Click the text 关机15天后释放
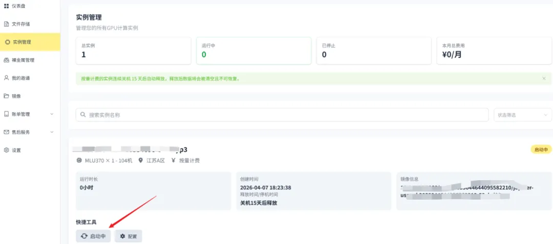The height and width of the screenshot is (244, 553). point(258,203)
